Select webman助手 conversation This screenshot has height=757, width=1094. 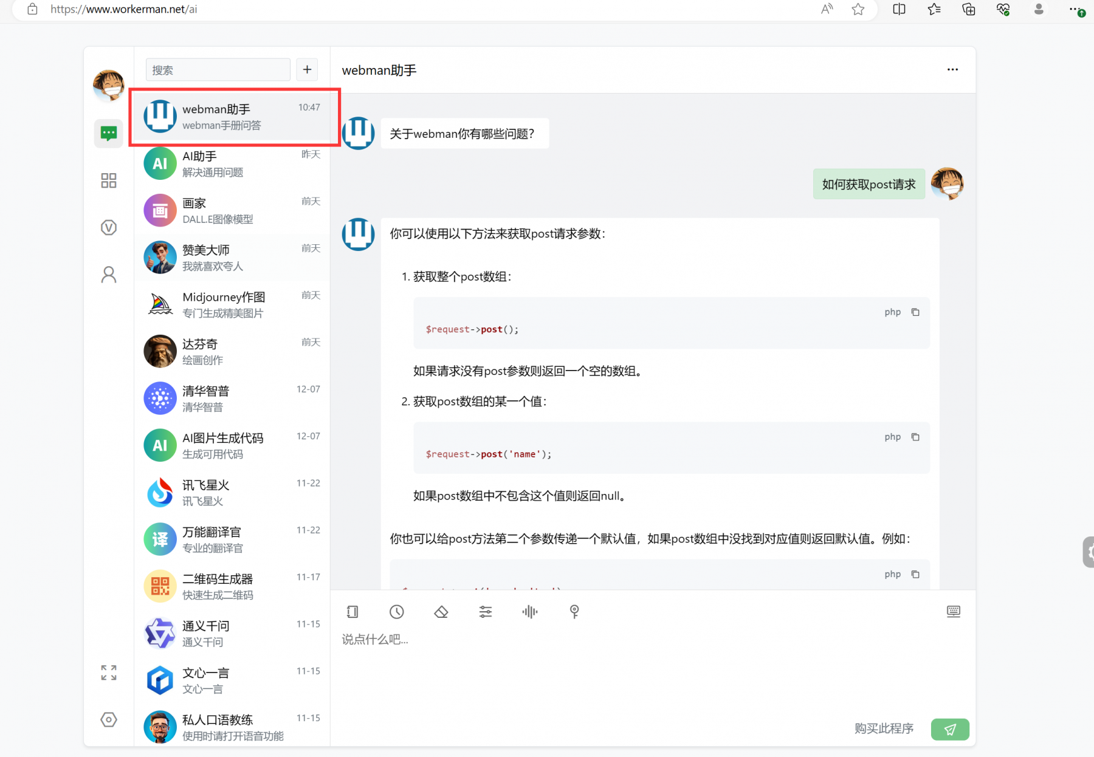pos(232,117)
